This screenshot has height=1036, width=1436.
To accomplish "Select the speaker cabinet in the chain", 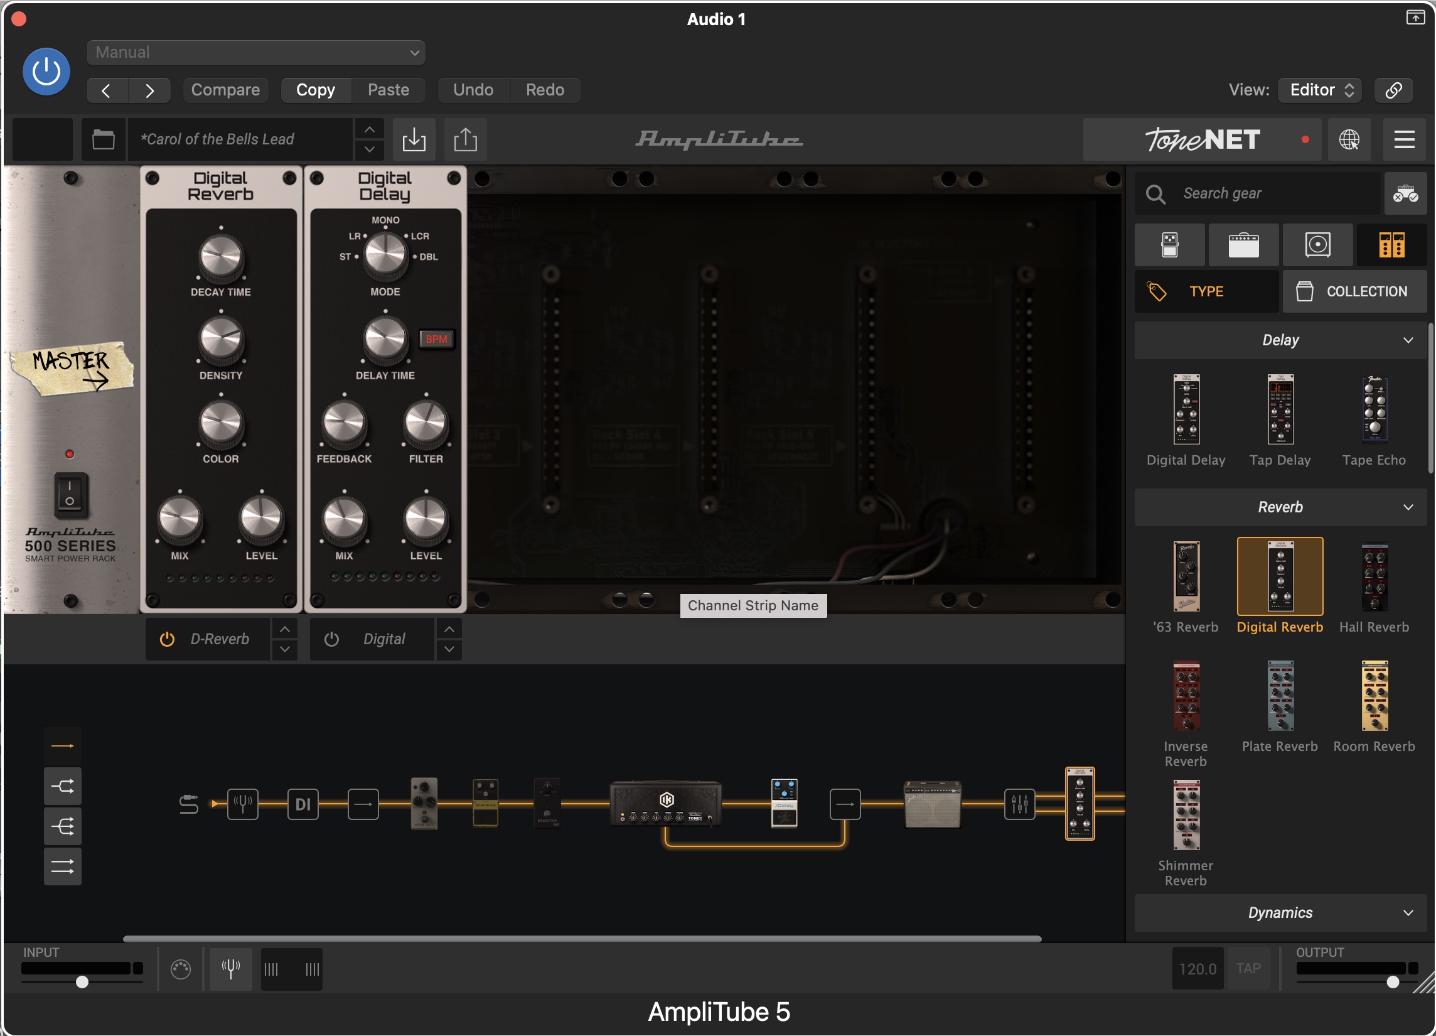I will pos(933,805).
